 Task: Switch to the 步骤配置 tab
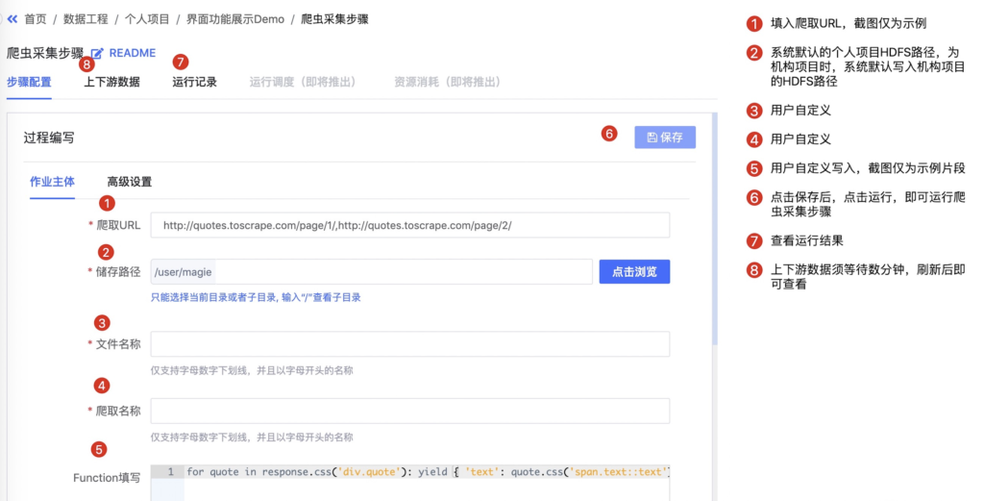(29, 82)
